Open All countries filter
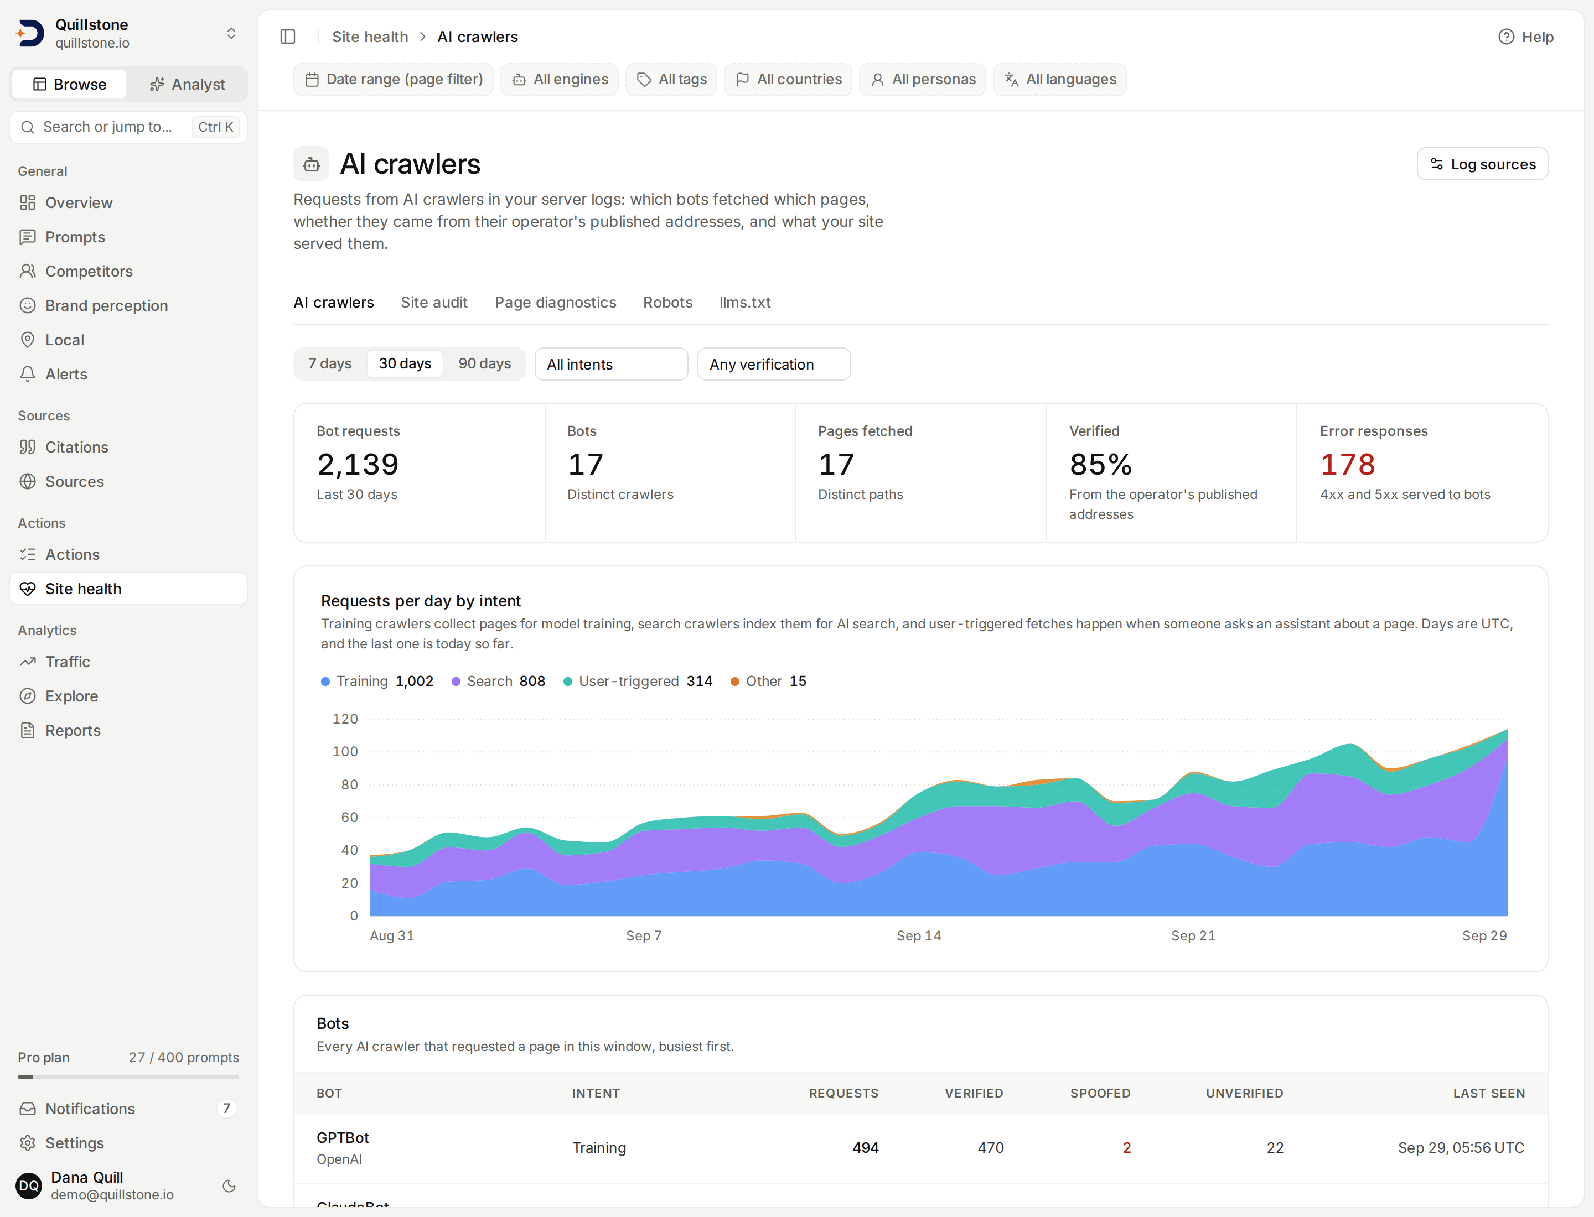The image size is (1594, 1217). [788, 80]
